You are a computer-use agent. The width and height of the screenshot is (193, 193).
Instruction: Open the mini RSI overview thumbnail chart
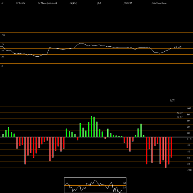click(x=95, y=185)
